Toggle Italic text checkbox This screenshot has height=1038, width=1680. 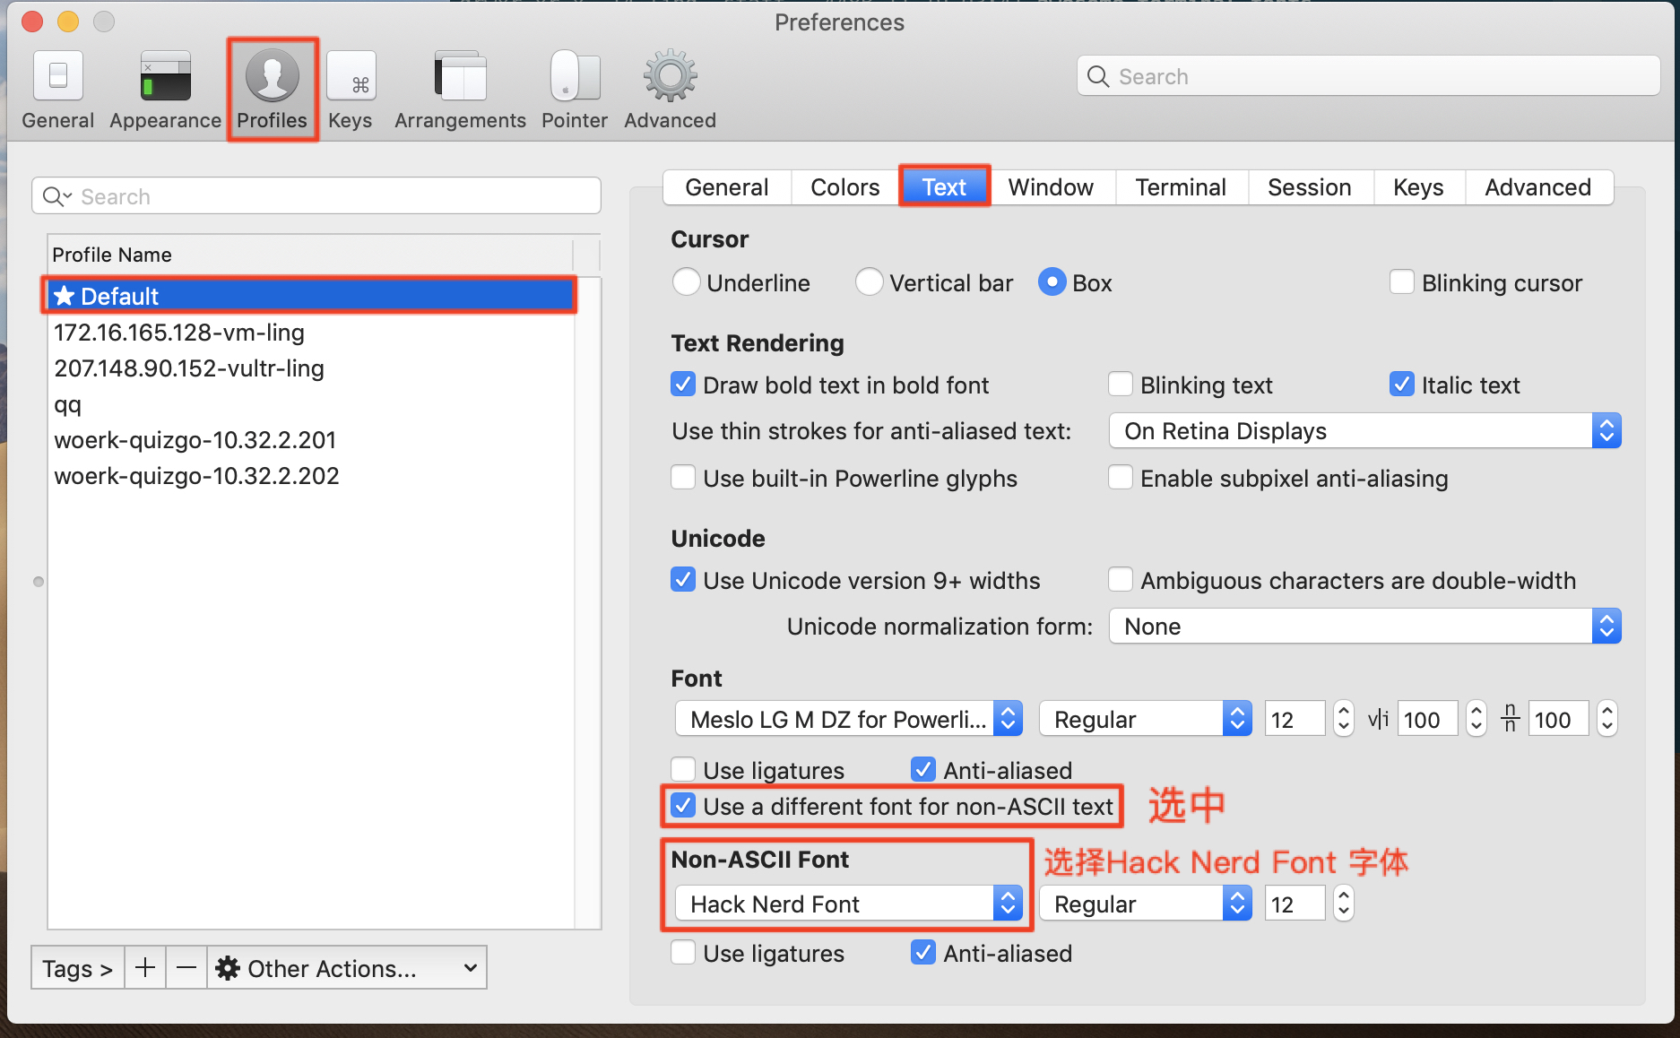[x=1402, y=385]
